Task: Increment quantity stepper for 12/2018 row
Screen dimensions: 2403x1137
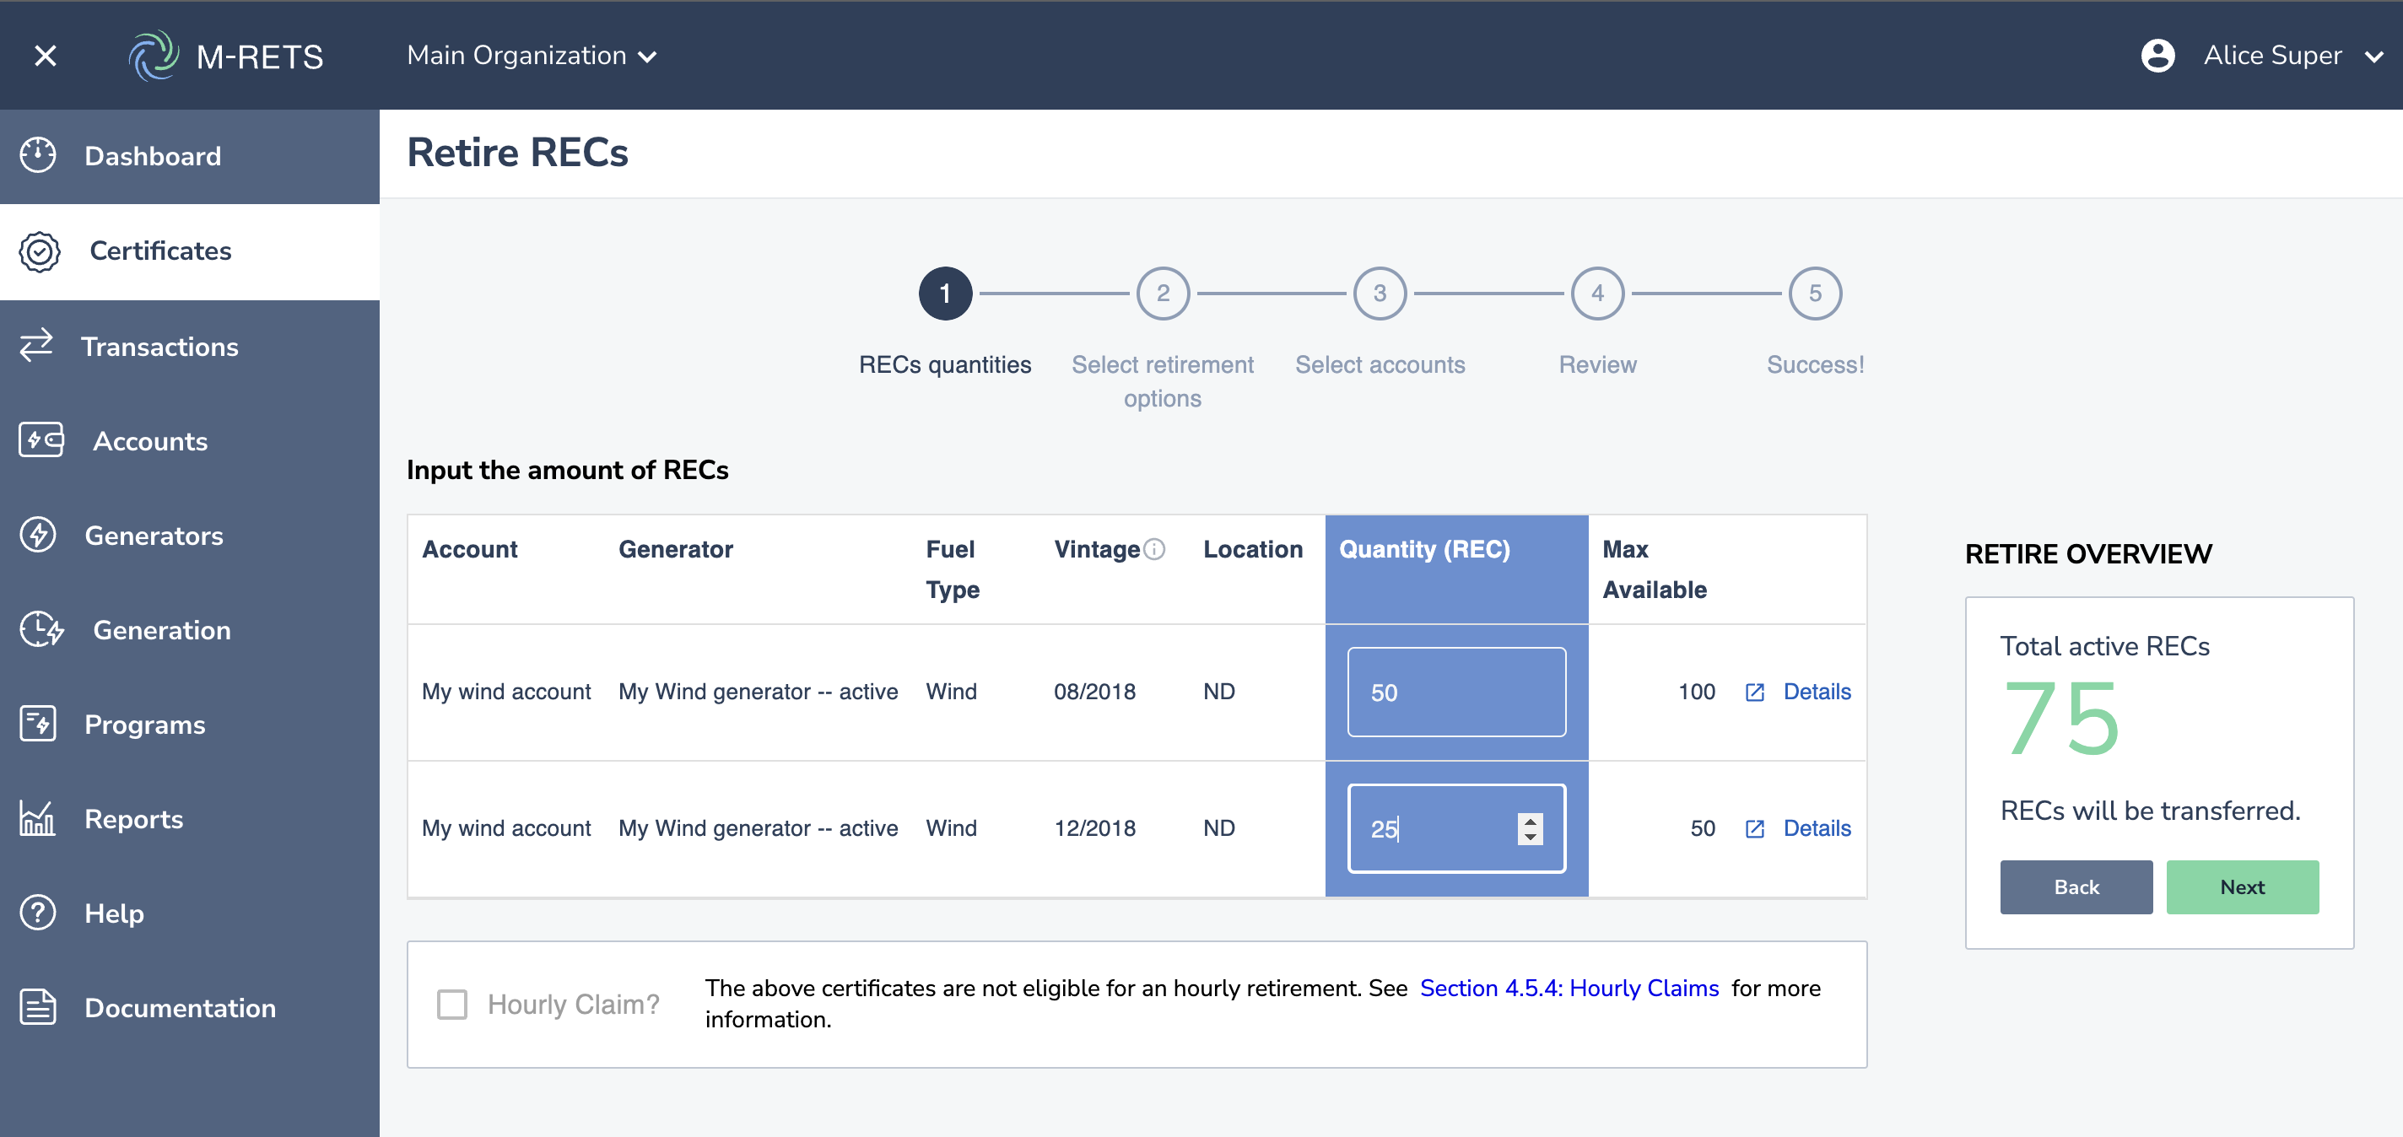Action: tap(1530, 820)
